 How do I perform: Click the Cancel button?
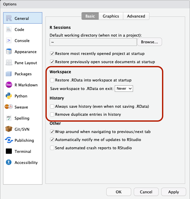click(x=146, y=192)
